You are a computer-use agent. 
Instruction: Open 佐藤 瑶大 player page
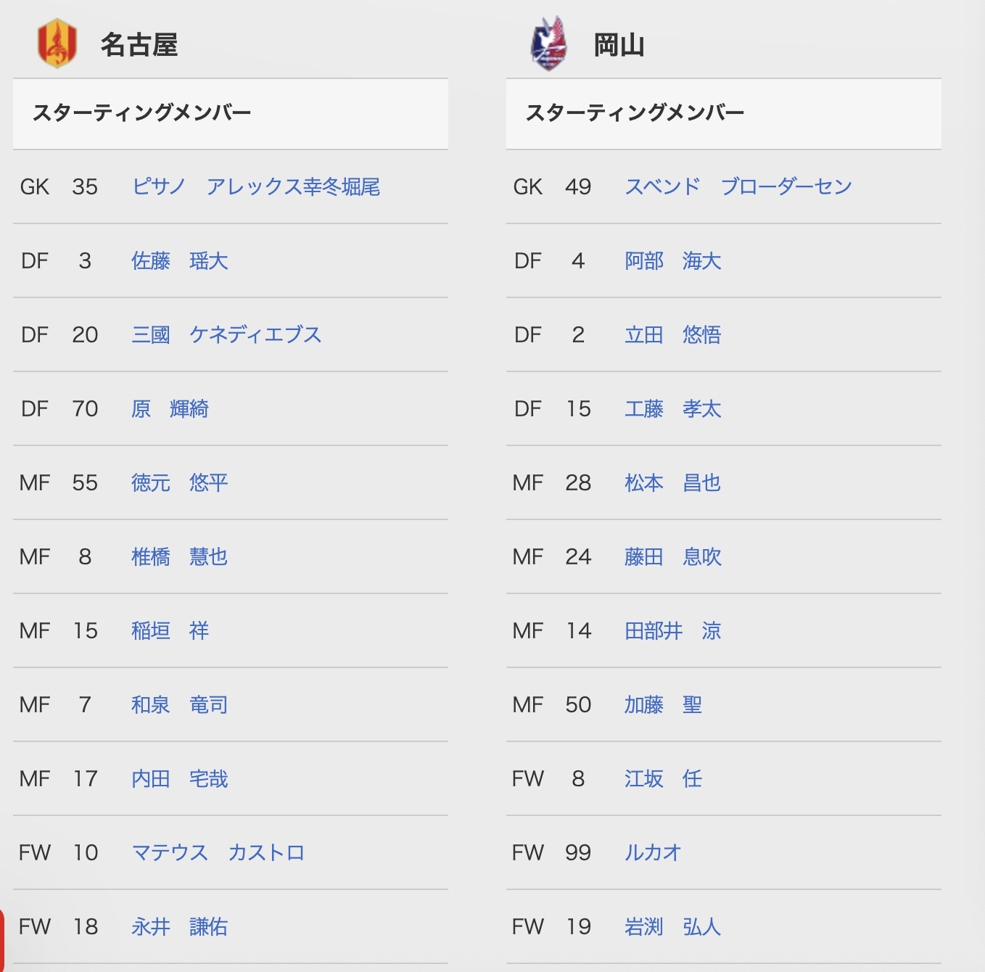(x=180, y=261)
